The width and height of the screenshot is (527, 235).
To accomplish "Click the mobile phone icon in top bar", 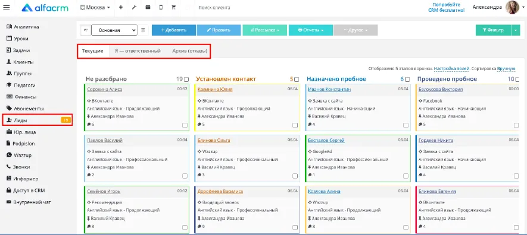I will click(x=161, y=7).
